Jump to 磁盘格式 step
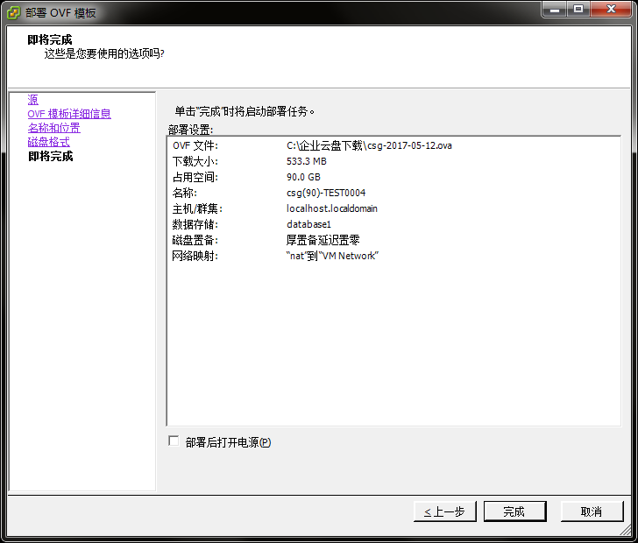The image size is (638, 543). (49, 142)
